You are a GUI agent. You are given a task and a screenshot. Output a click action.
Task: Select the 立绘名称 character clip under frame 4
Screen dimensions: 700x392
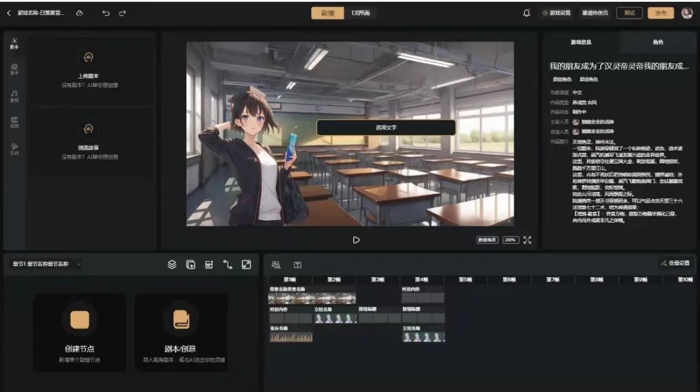(423, 337)
